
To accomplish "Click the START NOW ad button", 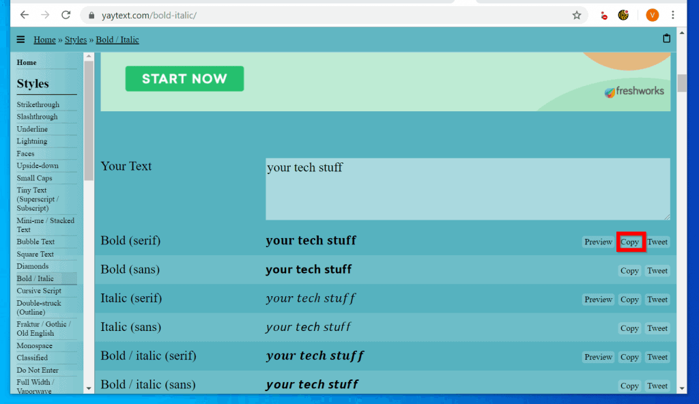I will pyautogui.click(x=184, y=79).
